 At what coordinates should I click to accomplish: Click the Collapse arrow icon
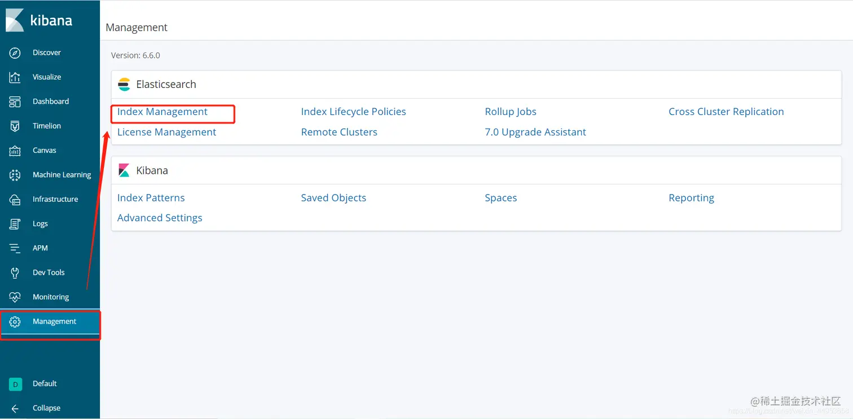coord(15,408)
